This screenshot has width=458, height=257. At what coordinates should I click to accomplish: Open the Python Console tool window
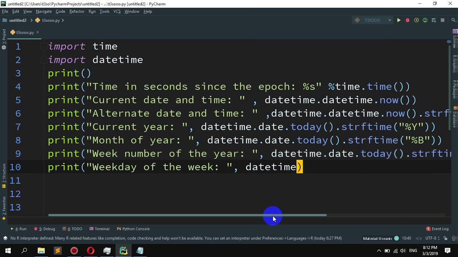[x=133, y=229]
